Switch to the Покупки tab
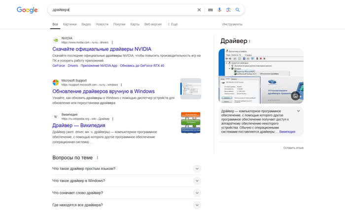Screen dimensions: 345x211 pyautogui.click(x=119, y=24)
